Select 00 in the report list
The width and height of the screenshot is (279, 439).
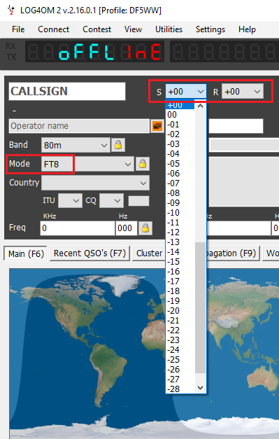pos(180,115)
